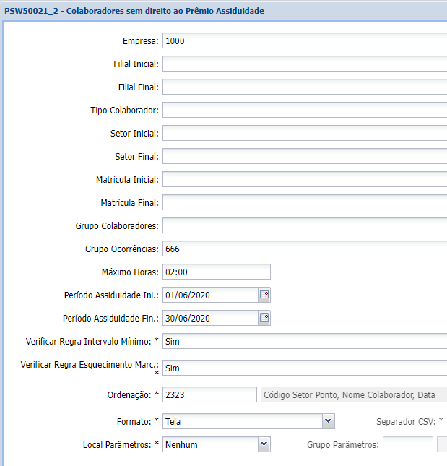Click the Filial Inicial input field
447x466 pixels.
305,64
